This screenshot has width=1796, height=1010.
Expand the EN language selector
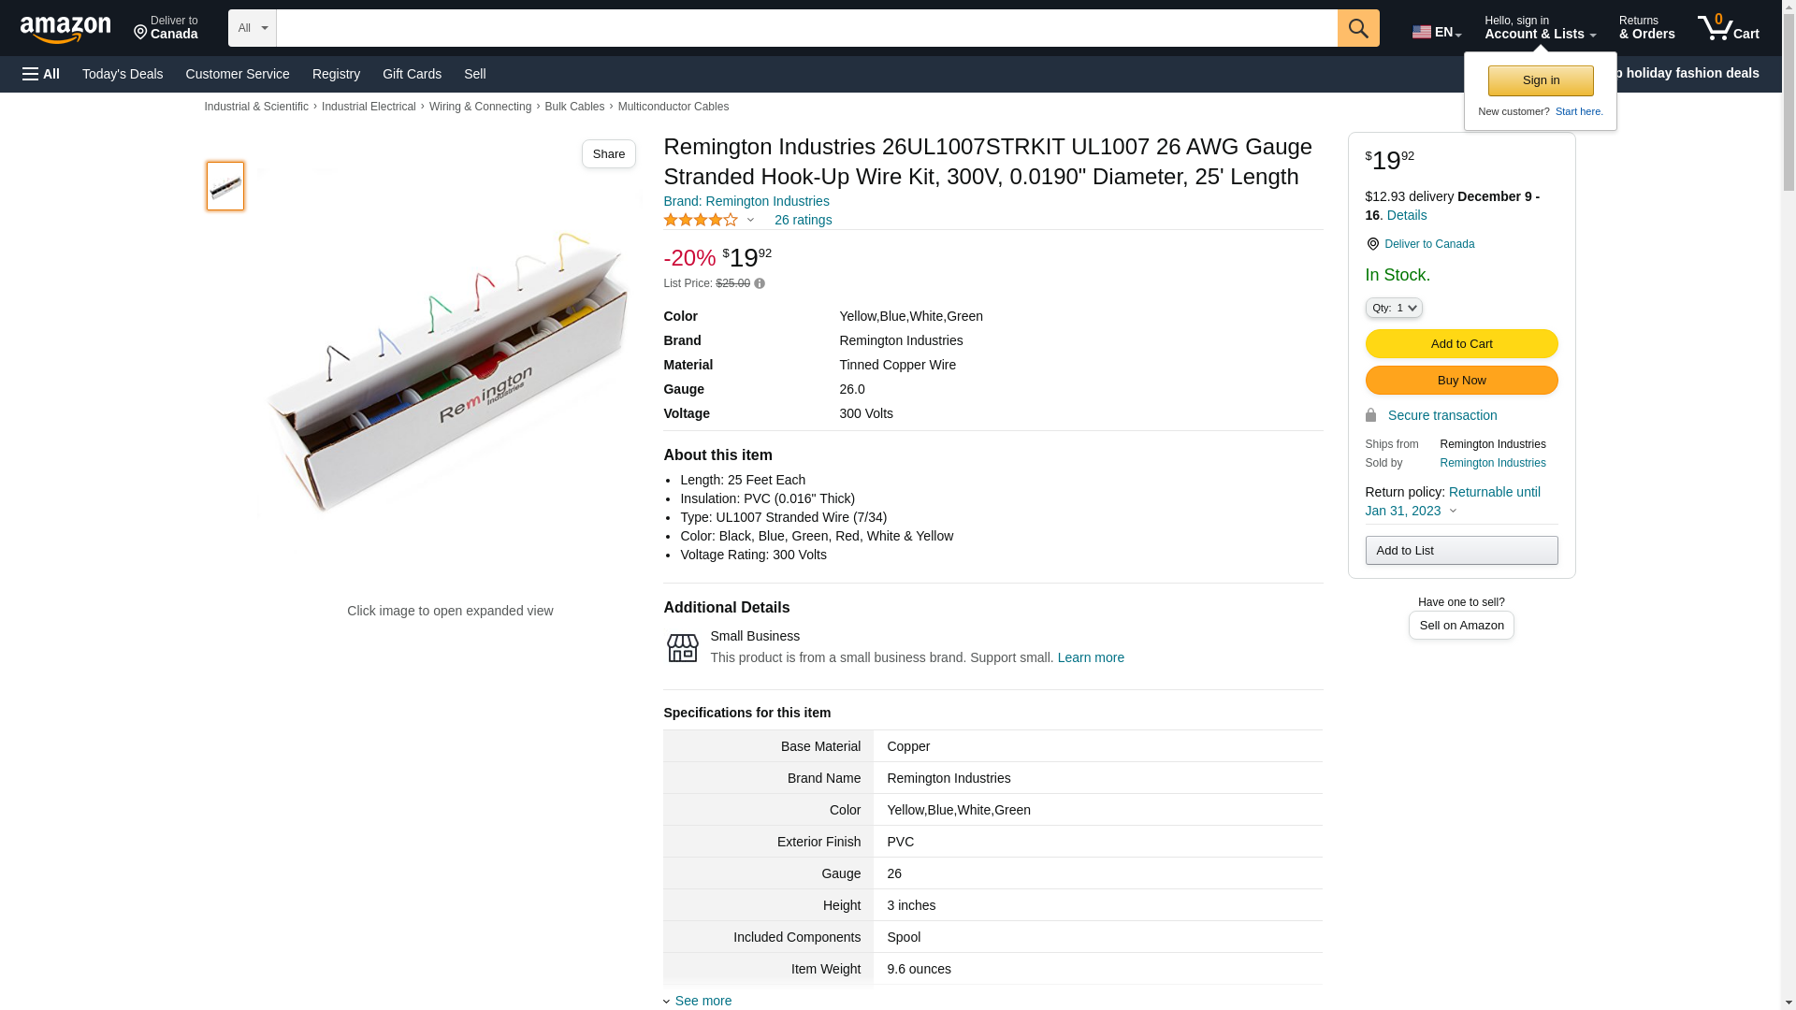click(1437, 32)
